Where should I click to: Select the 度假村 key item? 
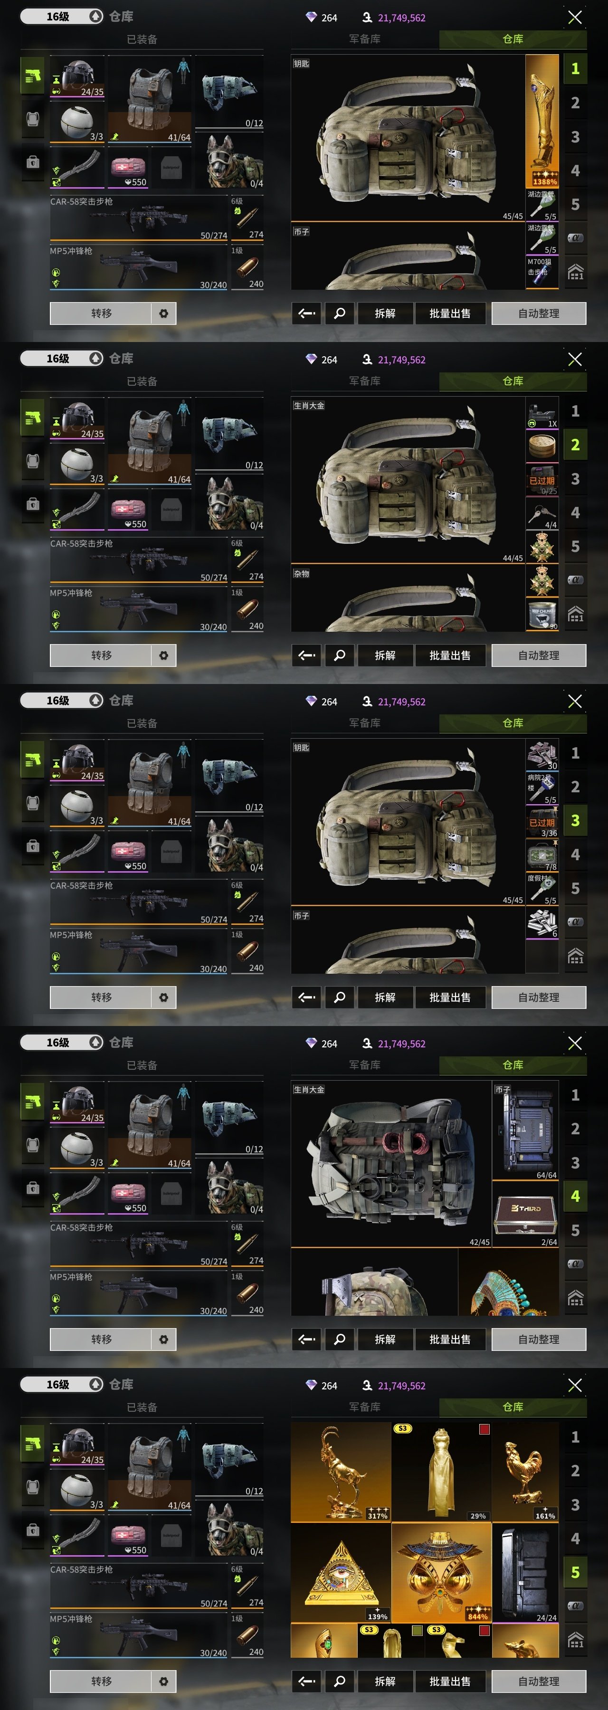[541, 890]
